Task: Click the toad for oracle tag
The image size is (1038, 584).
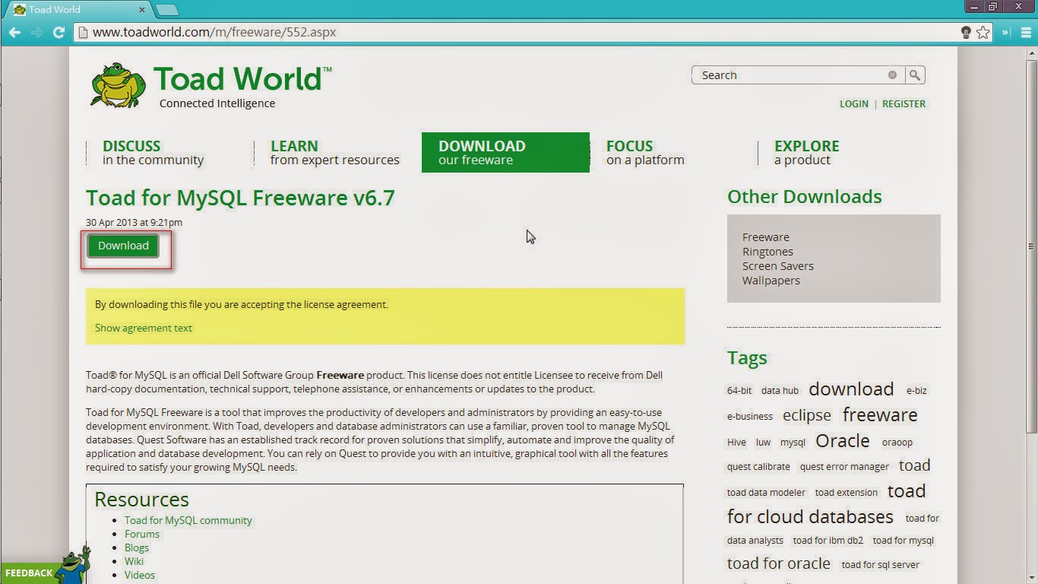Action: click(779, 563)
